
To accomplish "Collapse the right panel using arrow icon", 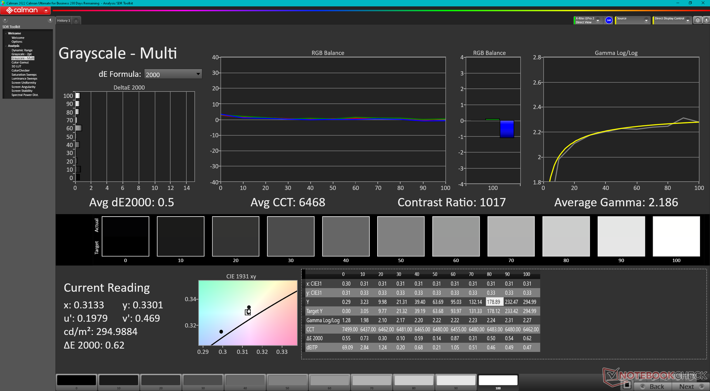I will 706,20.
